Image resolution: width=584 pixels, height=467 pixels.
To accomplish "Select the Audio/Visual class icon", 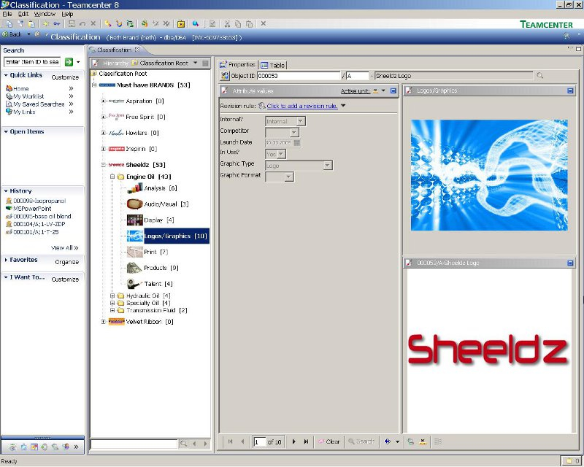I will pos(134,204).
